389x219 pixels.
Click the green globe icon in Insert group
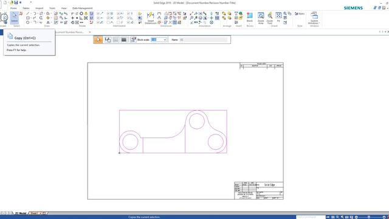coord(241,13)
